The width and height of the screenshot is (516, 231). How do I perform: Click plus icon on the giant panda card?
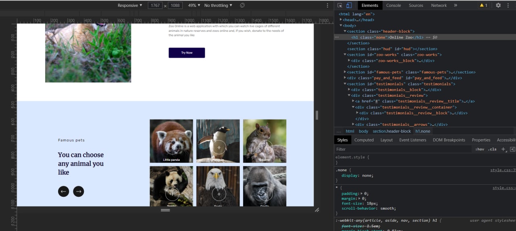[x=172, y=194]
